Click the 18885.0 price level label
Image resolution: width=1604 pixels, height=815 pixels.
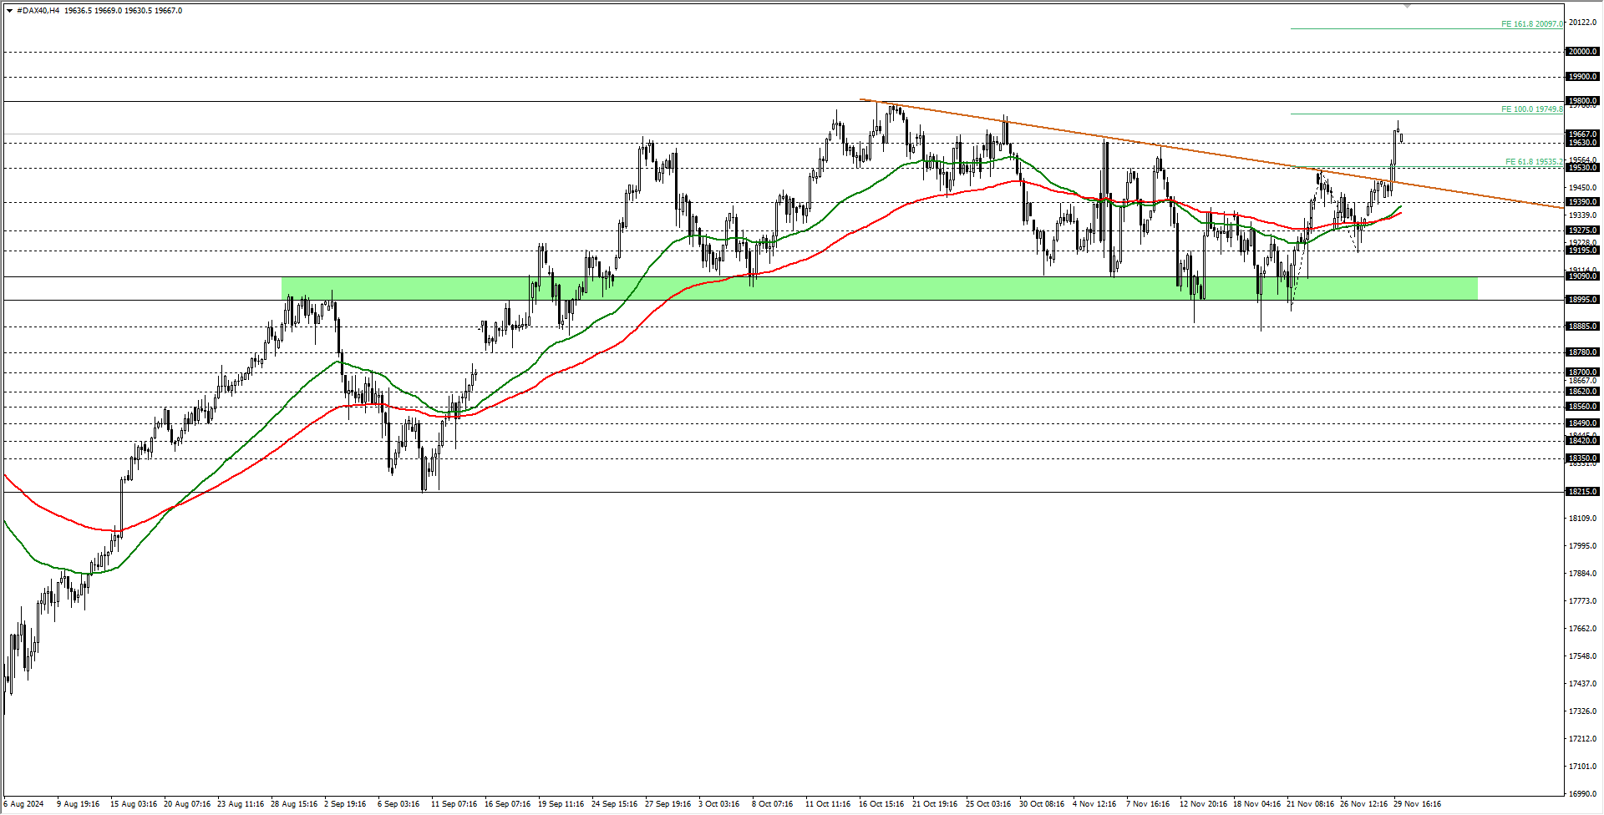click(1582, 327)
